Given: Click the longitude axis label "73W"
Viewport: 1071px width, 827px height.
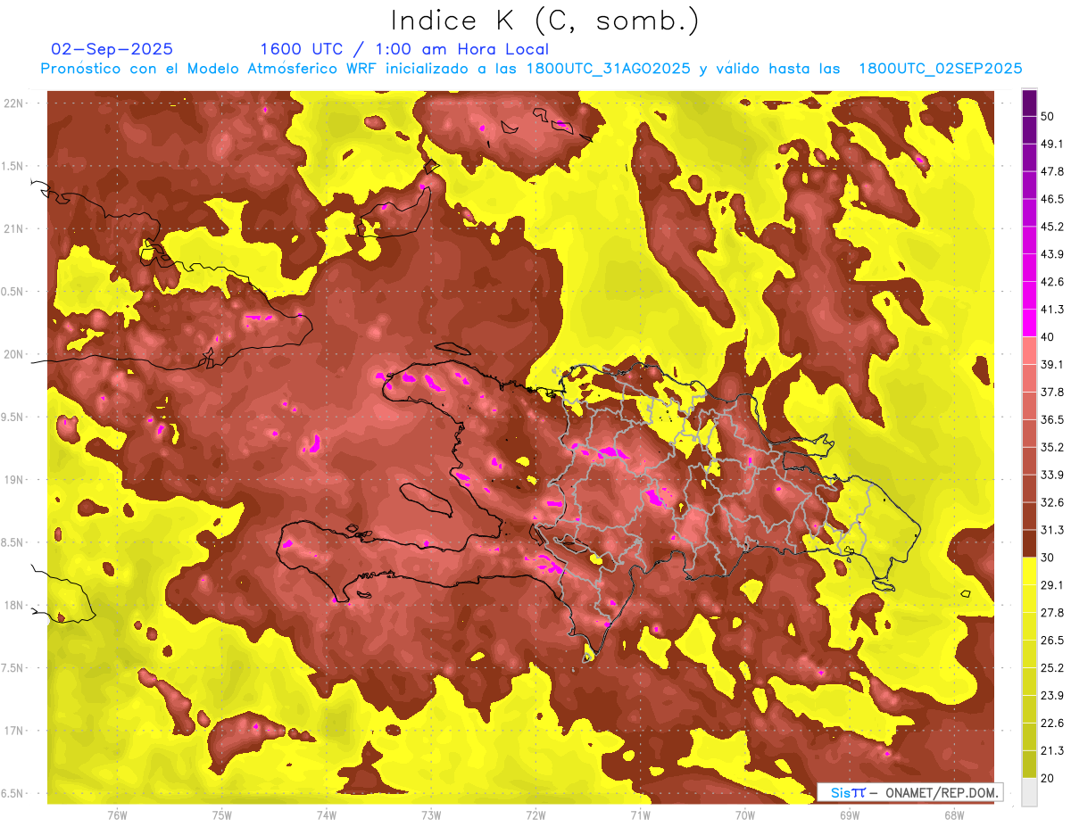Looking at the screenshot, I should pyautogui.click(x=431, y=815).
